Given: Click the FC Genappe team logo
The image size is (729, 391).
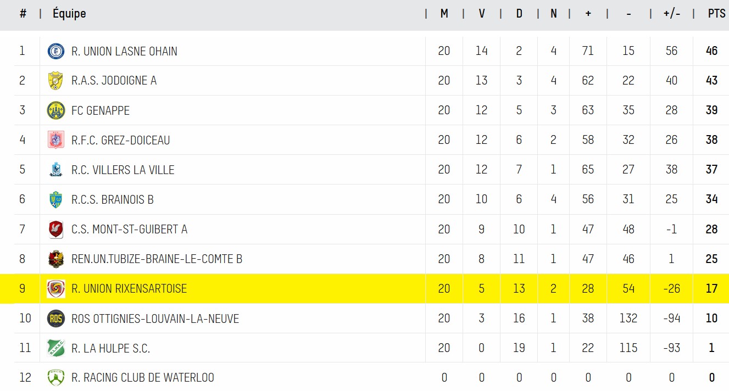Looking at the screenshot, I should [x=55, y=110].
